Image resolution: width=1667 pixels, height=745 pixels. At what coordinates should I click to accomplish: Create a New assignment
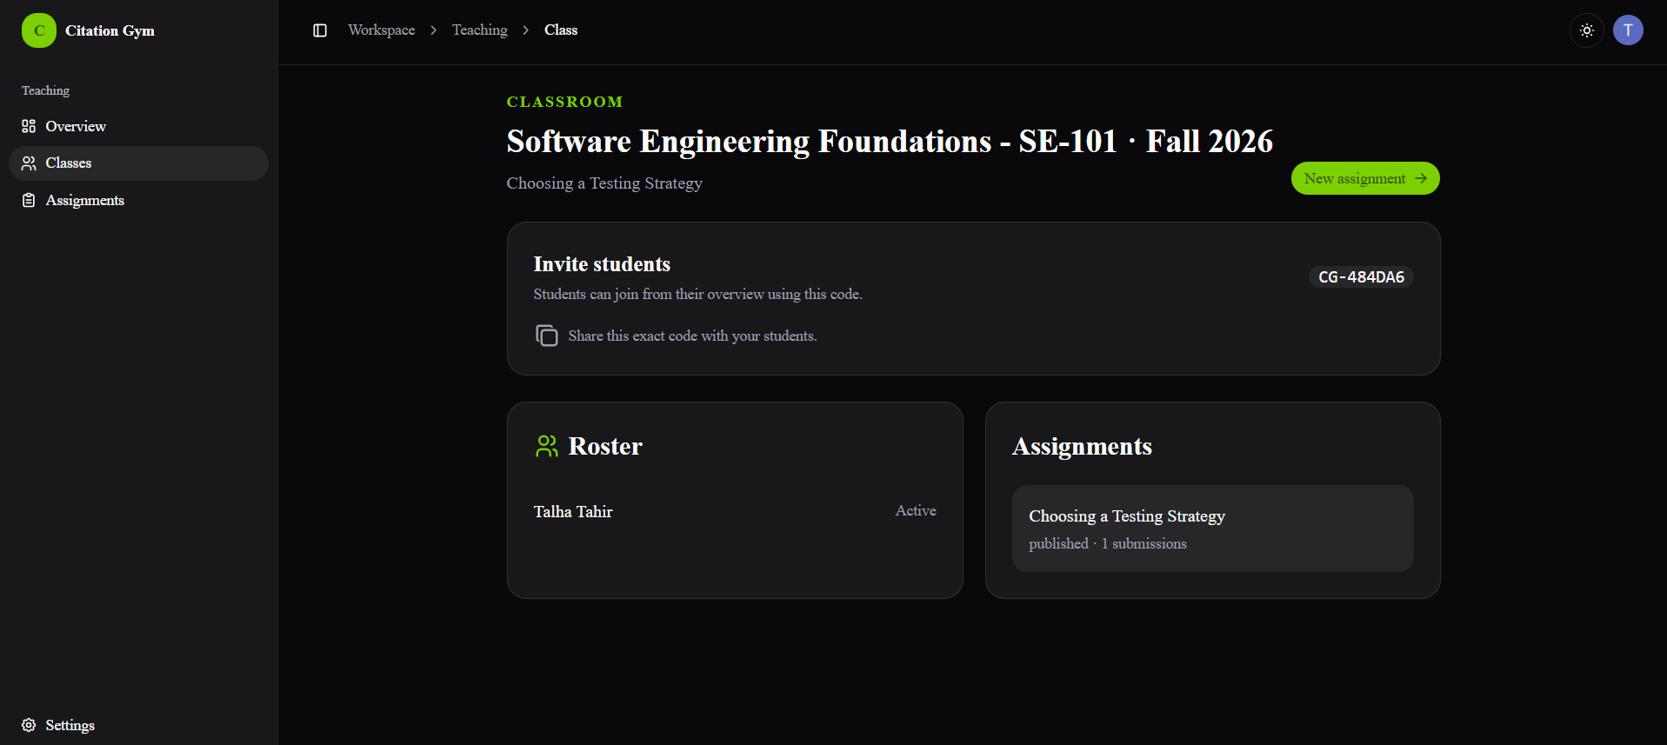click(1365, 178)
